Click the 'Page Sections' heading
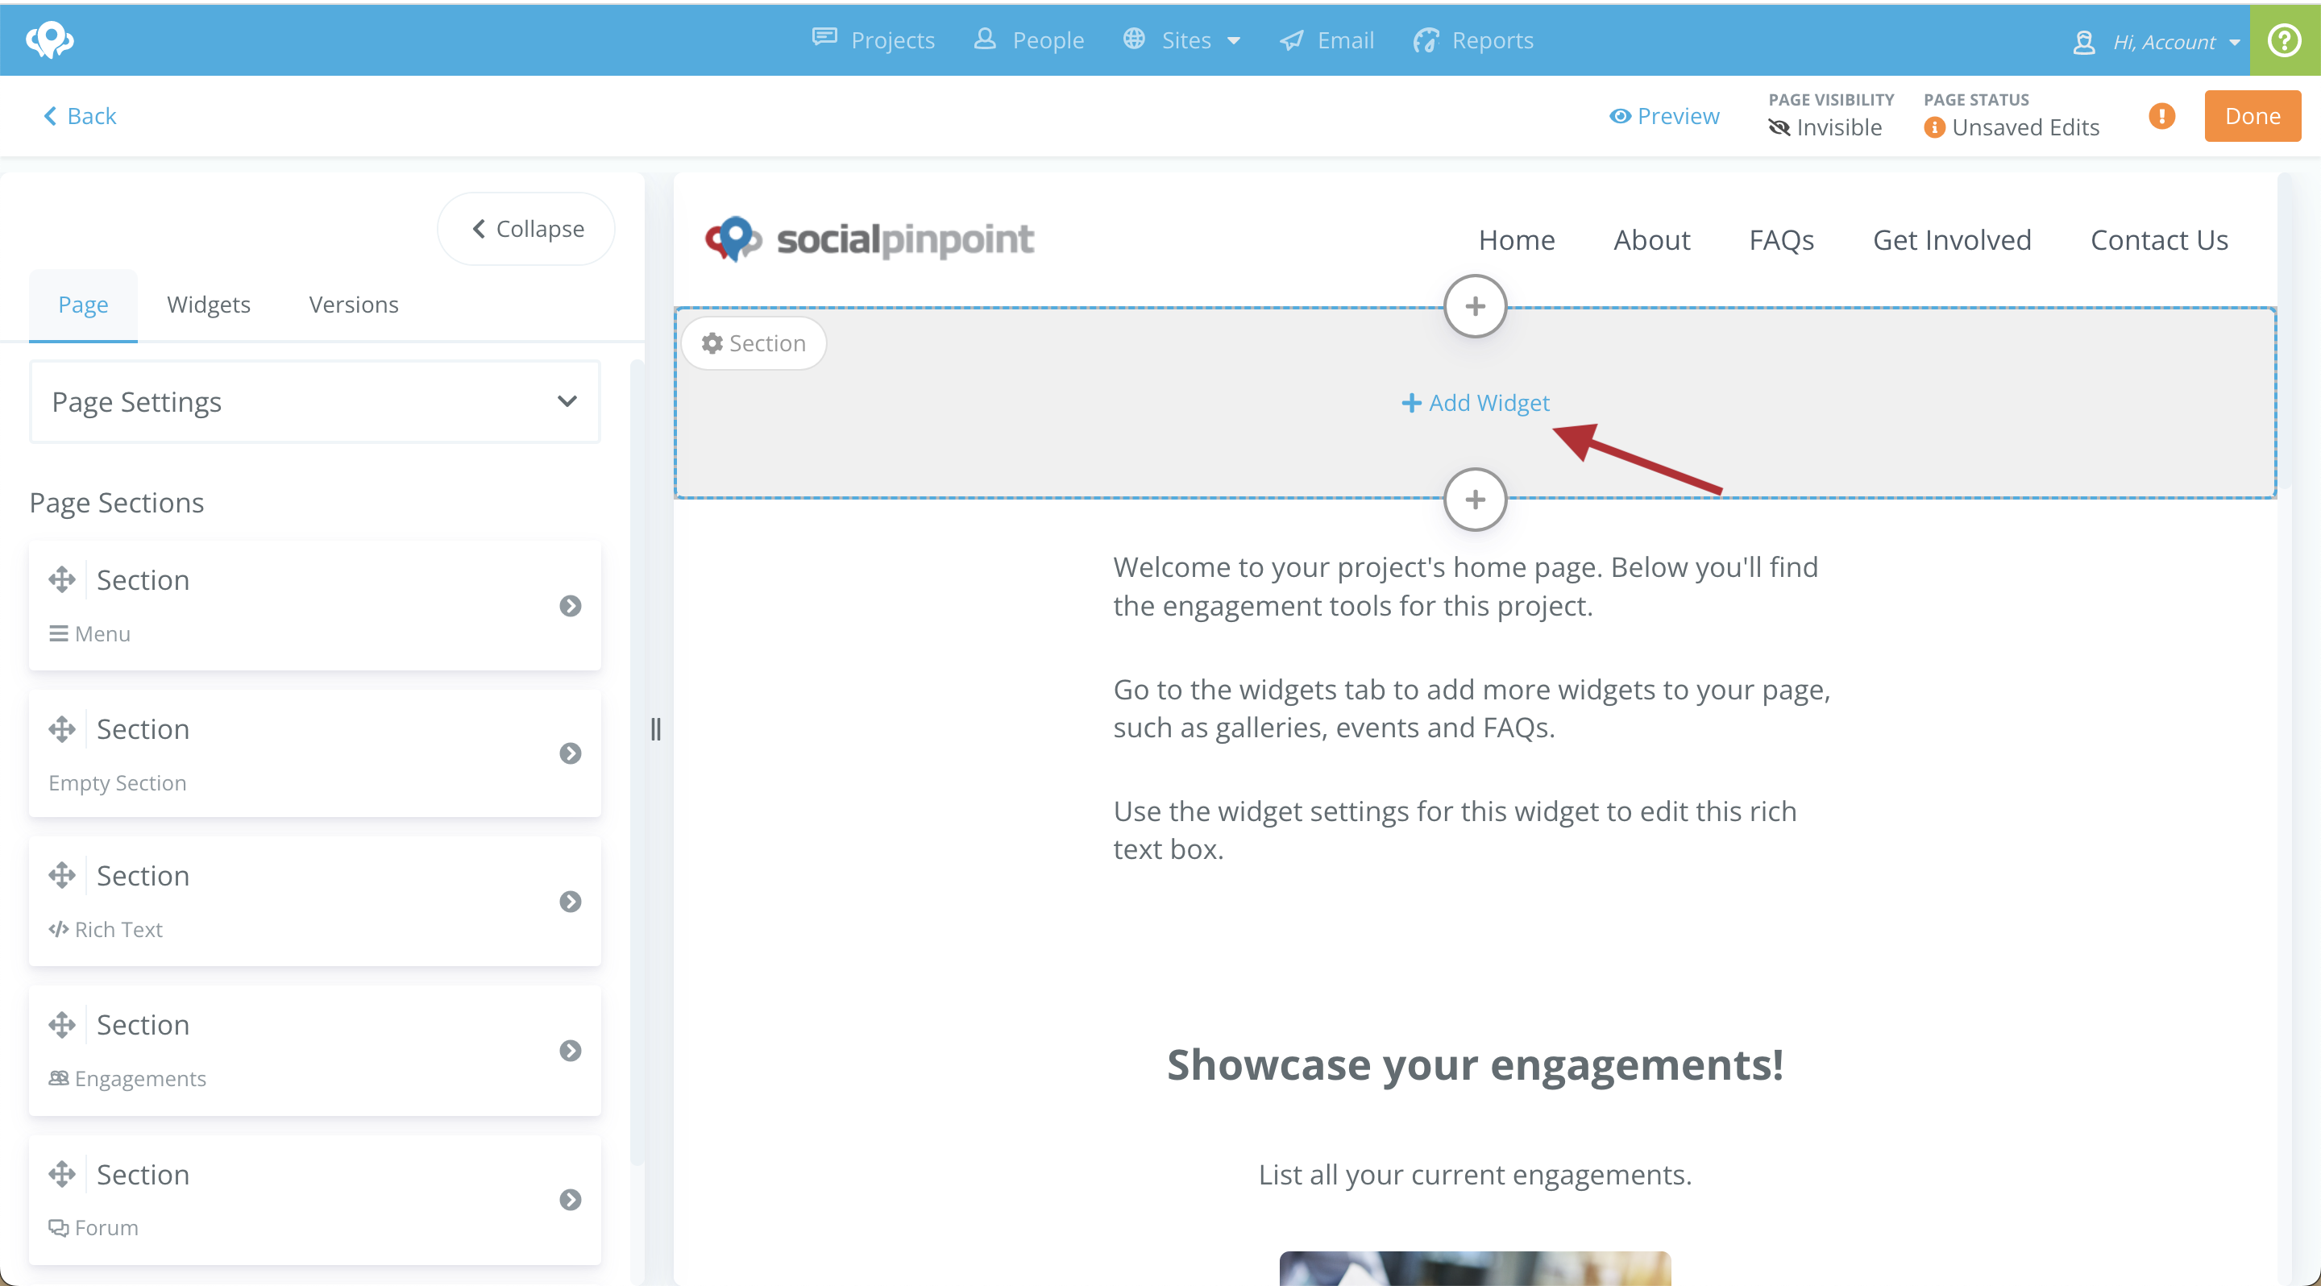2321x1286 pixels. [117, 503]
